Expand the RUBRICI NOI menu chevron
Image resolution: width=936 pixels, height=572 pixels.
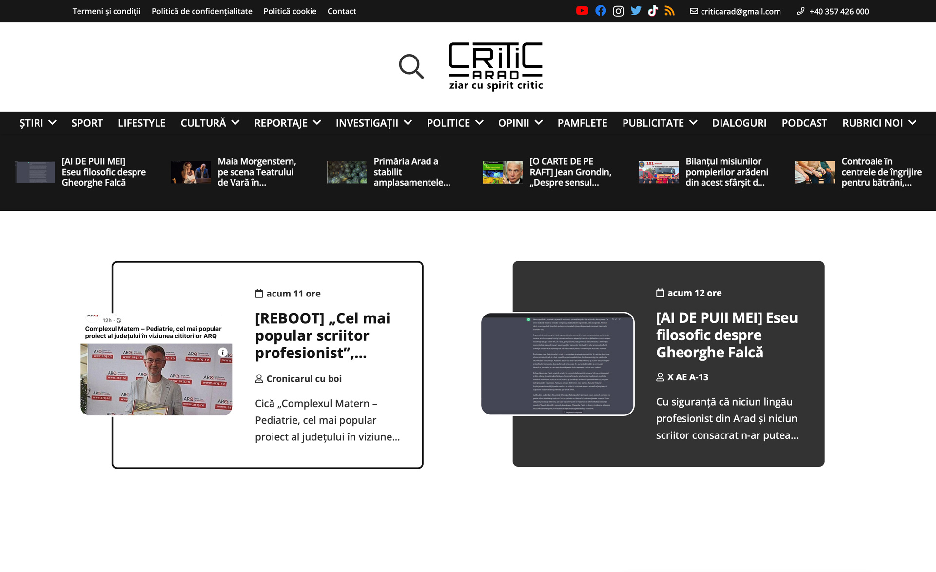pos(913,123)
